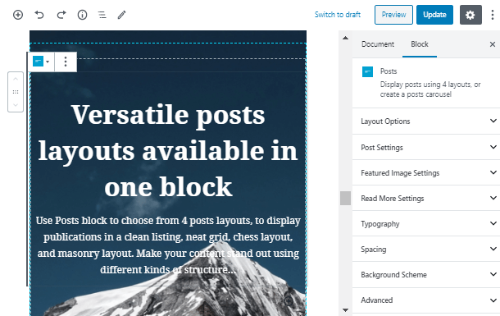
Task: Close the settings sidebar
Action: coord(493,44)
